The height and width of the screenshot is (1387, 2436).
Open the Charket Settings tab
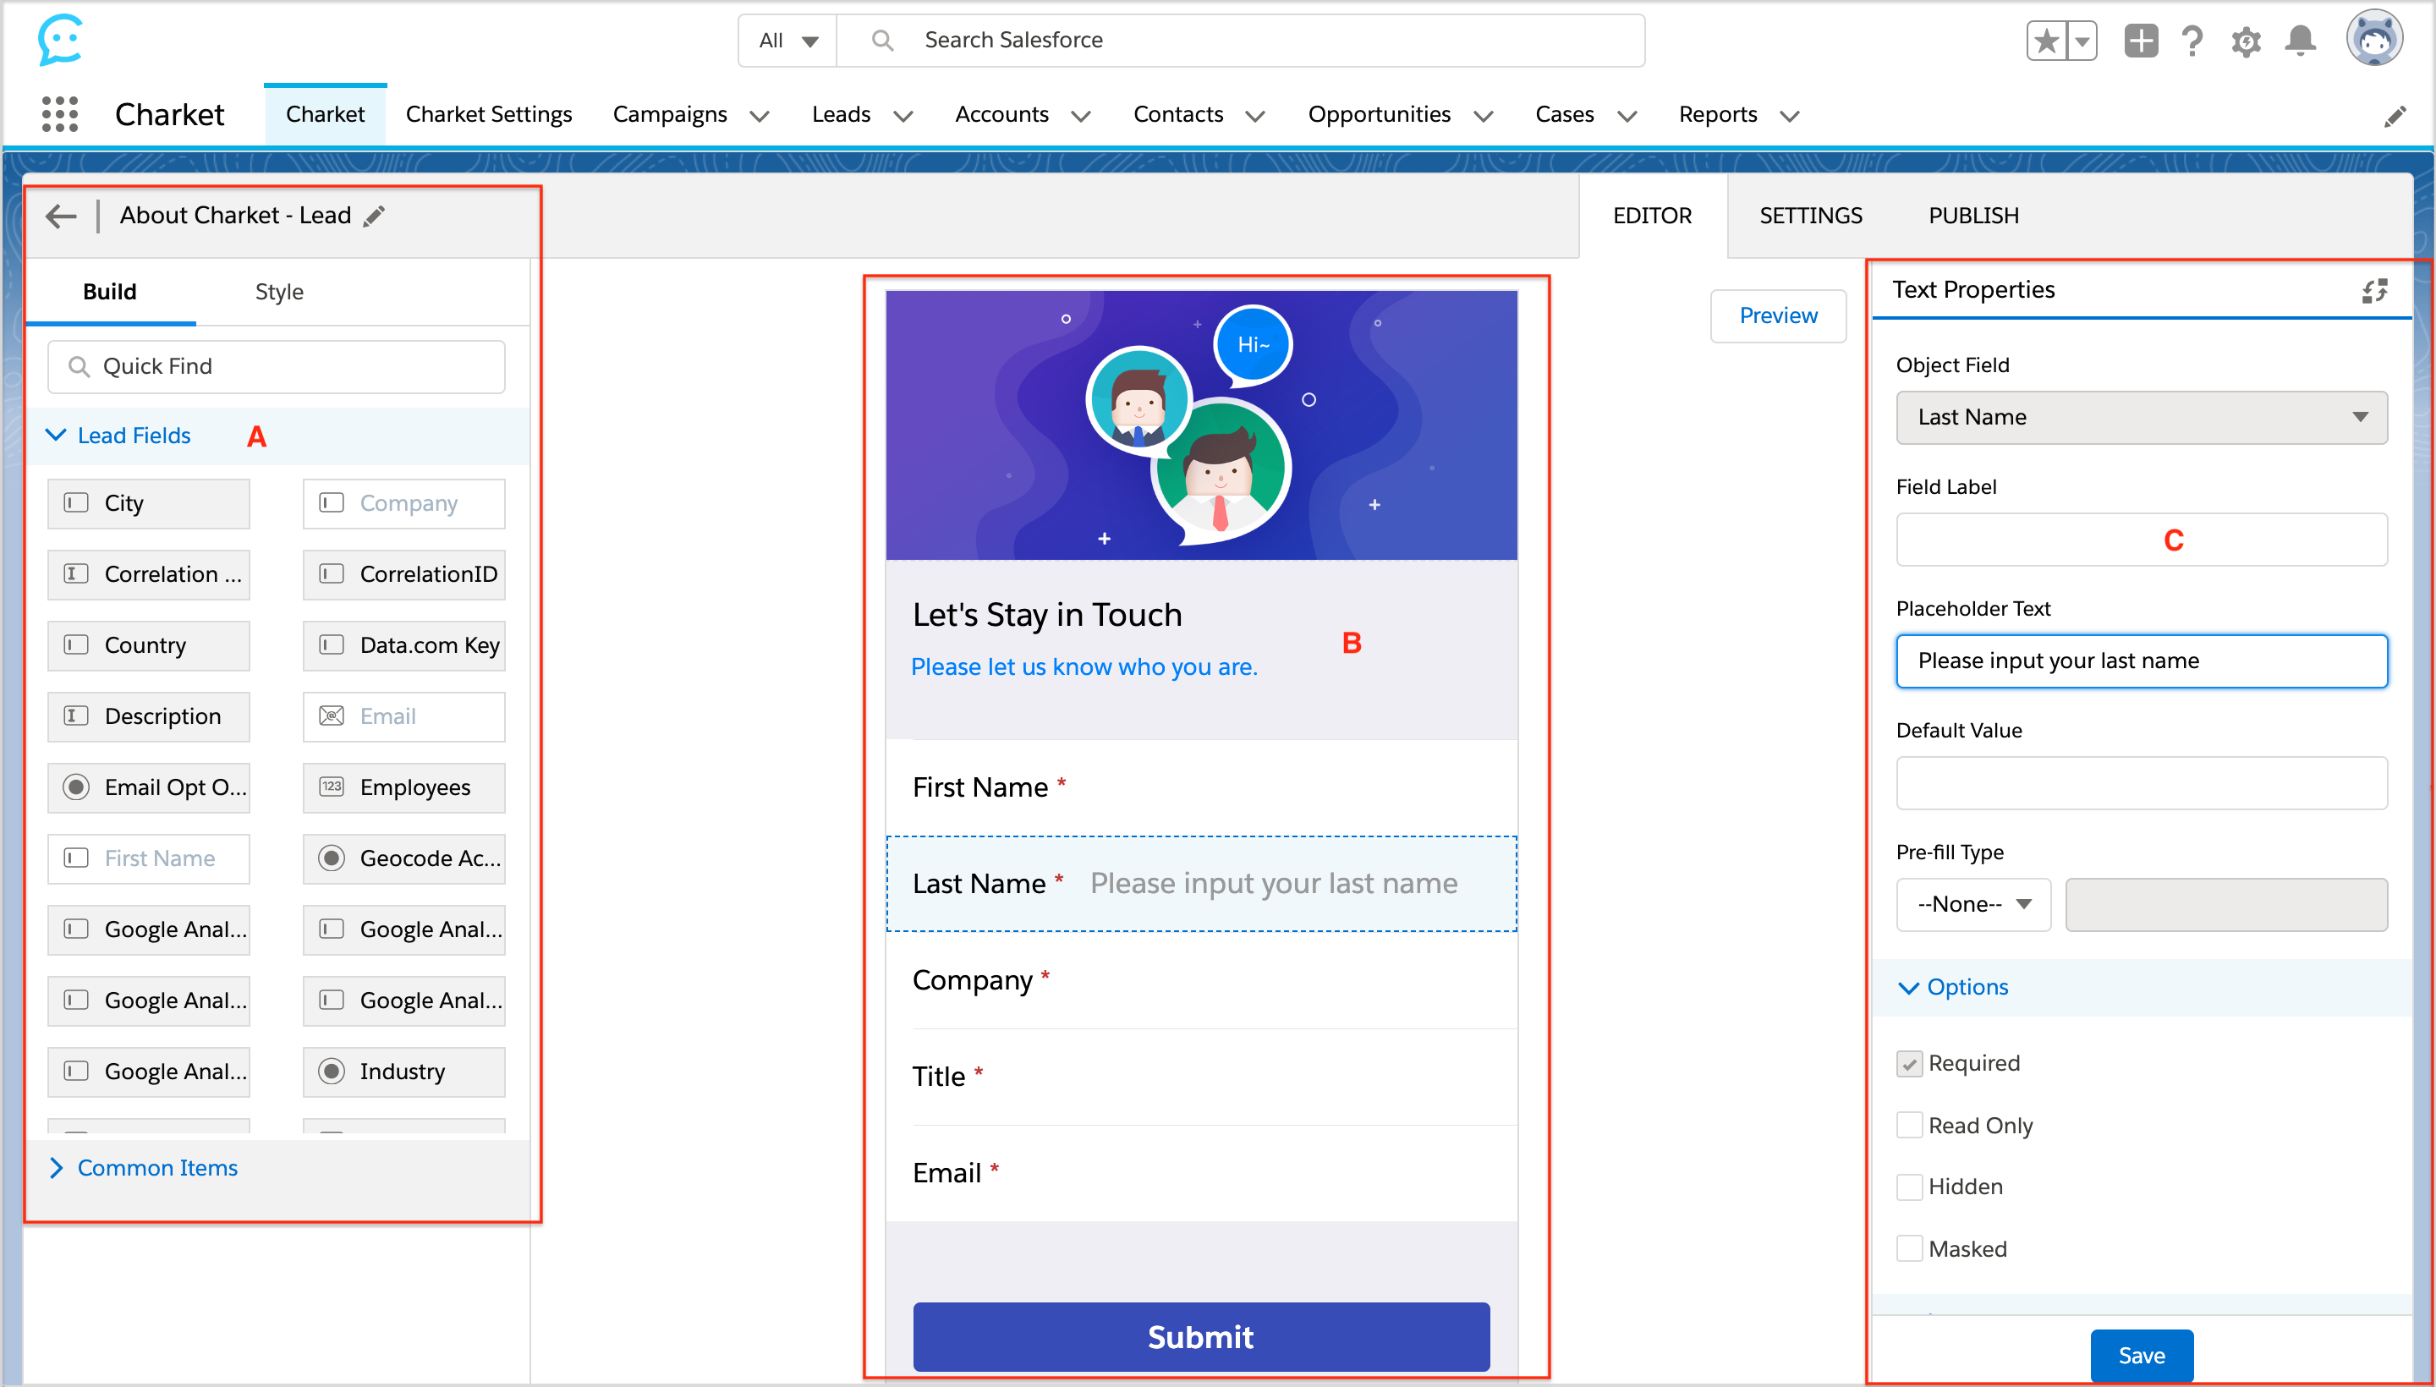pos(489,114)
